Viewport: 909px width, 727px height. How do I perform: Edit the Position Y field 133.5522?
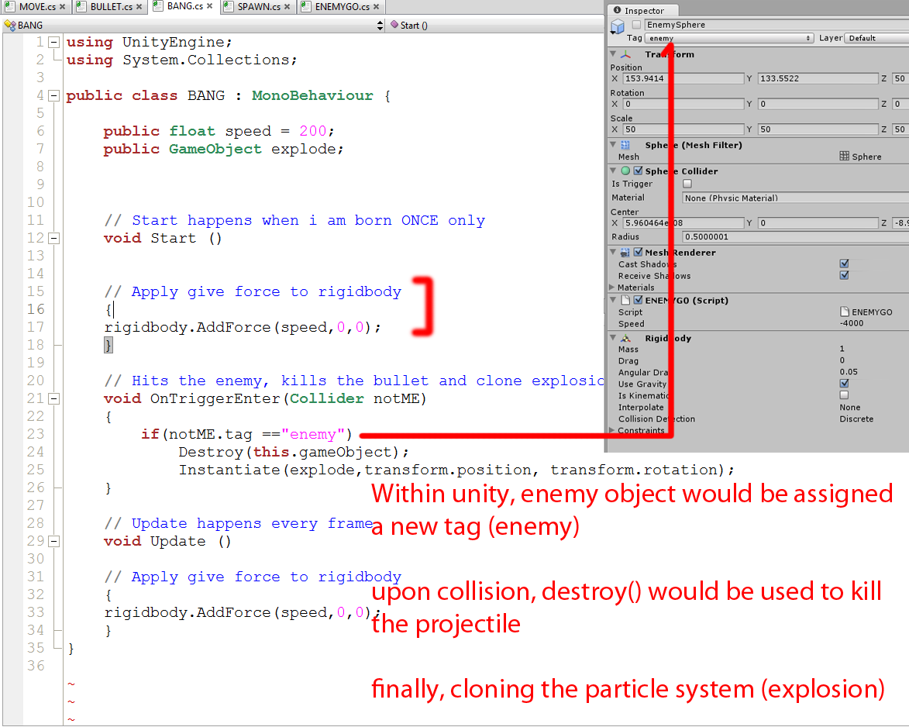pos(818,79)
